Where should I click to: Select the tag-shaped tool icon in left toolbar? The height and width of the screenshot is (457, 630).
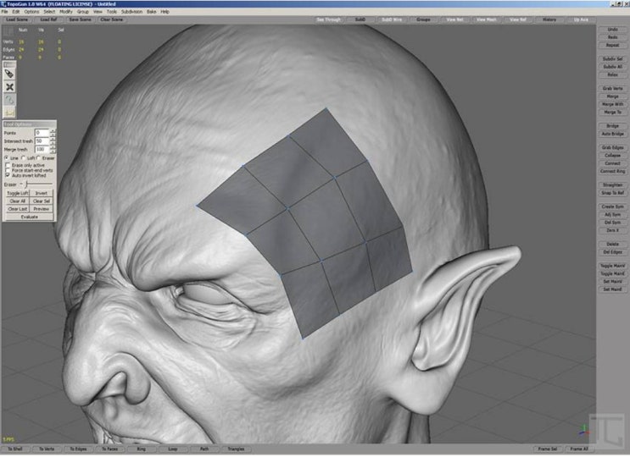pyautogui.click(x=9, y=74)
